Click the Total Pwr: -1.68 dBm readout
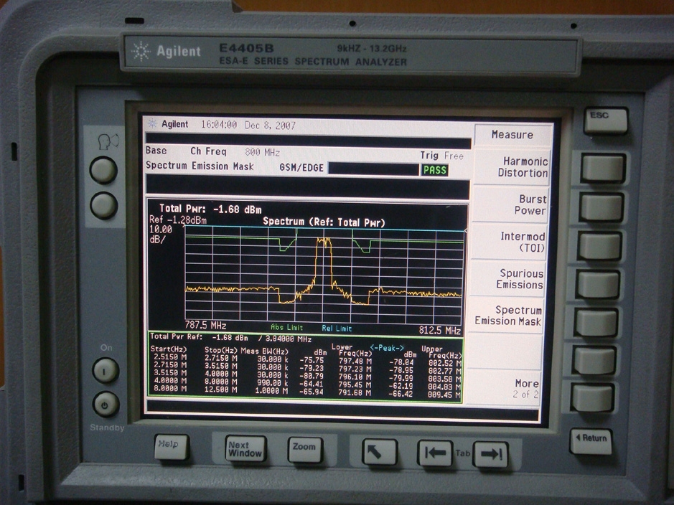 [x=210, y=209]
